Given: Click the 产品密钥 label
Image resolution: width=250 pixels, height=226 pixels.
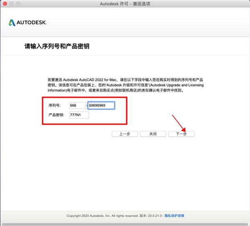Looking at the screenshot, I should click(x=56, y=115).
